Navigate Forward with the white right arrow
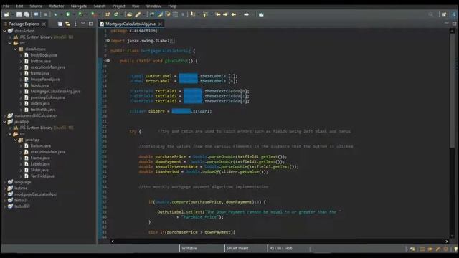 pos(247,14)
